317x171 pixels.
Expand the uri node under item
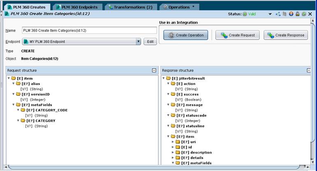coord(173,142)
